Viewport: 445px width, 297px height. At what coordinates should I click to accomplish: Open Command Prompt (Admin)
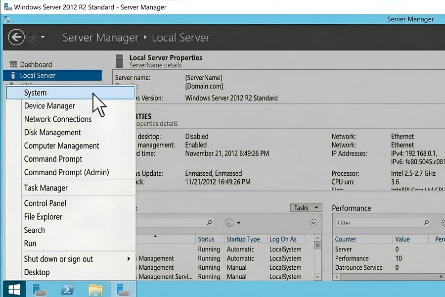pos(66,172)
